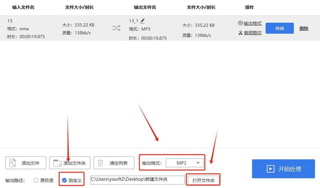
Task: Click the 删除 link in the row
Action: point(304,29)
